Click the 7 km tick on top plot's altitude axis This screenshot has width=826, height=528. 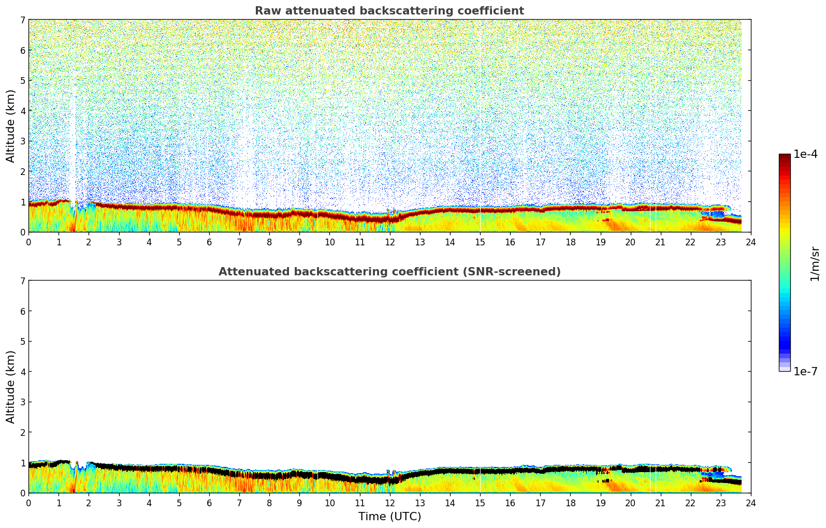[x=23, y=20]
